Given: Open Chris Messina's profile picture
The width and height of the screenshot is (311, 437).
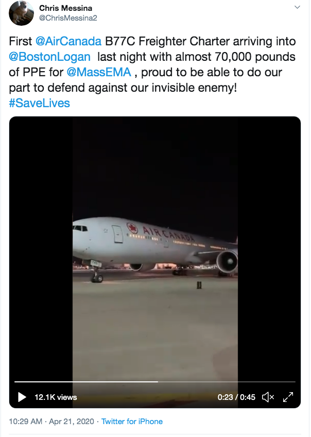Looking at the screenshot, I should coord(21,13).
